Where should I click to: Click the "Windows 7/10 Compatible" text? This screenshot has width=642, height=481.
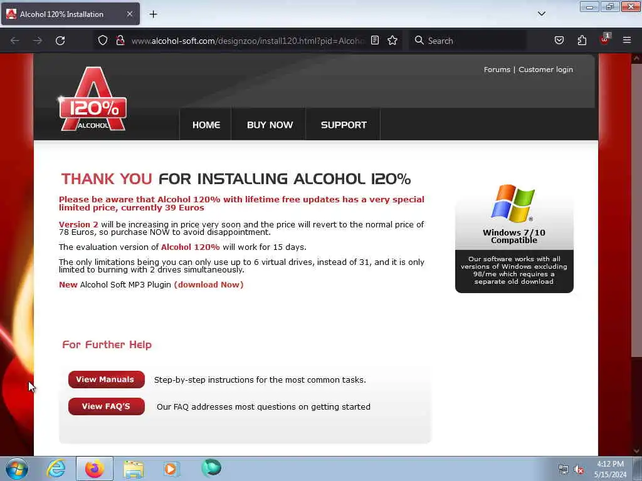click(x=514, y=236)
